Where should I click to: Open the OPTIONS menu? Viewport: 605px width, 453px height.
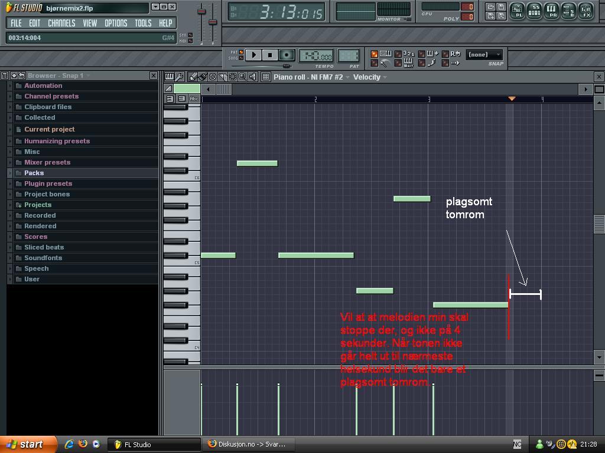coord(116,23)
